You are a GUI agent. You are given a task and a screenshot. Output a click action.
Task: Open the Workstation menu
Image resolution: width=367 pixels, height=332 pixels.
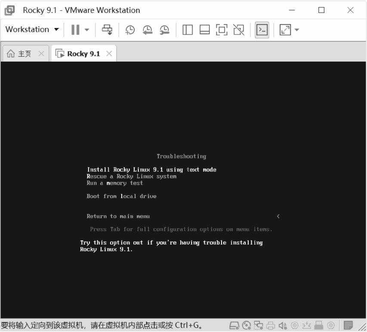click(x=32, y=30)
